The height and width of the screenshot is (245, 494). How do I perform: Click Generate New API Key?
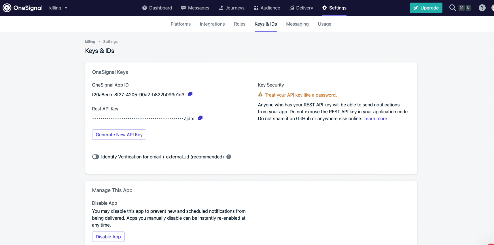pos(119,135)
